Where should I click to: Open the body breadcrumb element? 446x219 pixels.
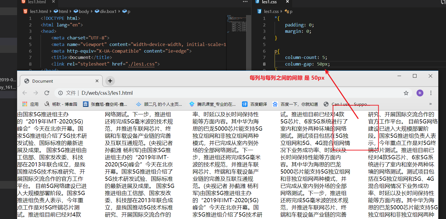pyautogui.click(x=81, y=11)
